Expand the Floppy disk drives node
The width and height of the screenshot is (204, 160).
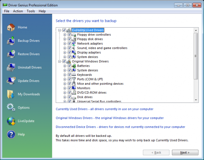tap(65, 39)
